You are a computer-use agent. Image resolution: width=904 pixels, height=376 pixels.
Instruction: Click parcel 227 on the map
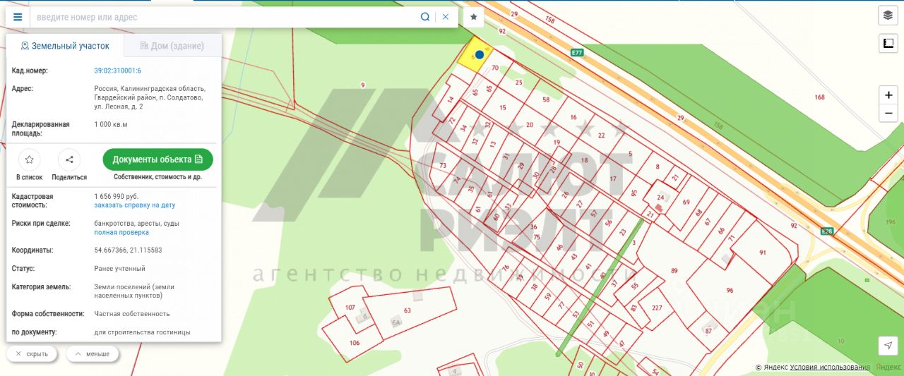(x=657, y=308)
